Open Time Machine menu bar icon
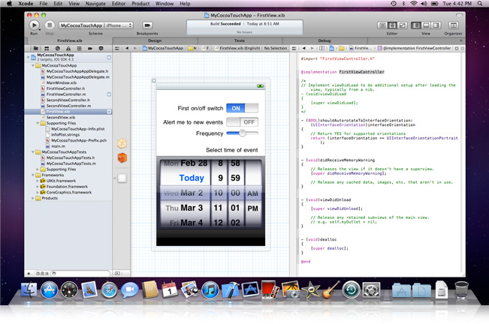 click(x=394, y=4)
